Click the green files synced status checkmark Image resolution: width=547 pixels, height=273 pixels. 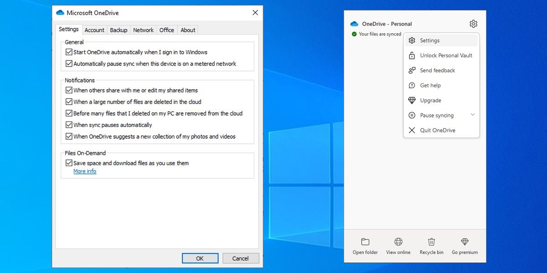click(355, 34)
